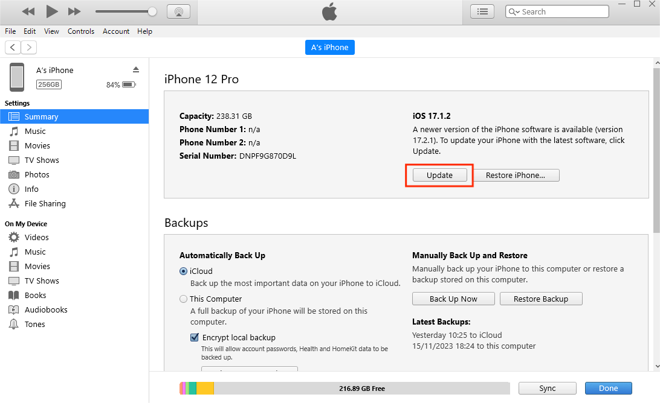
Task: Toggle Encrypt local backup checkbox
Action: (x=195, y=337)
